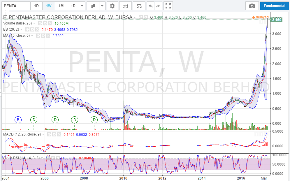
Task: Click the D dividend marker near 2007
Action: pyautogui.click(x=75, y=120)
